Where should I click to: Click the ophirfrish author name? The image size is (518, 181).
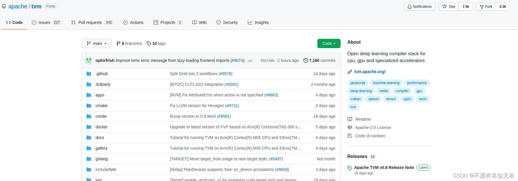[x=105, y=60]
